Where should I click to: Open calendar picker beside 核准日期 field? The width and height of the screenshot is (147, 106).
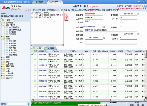(x=138, y=34)
